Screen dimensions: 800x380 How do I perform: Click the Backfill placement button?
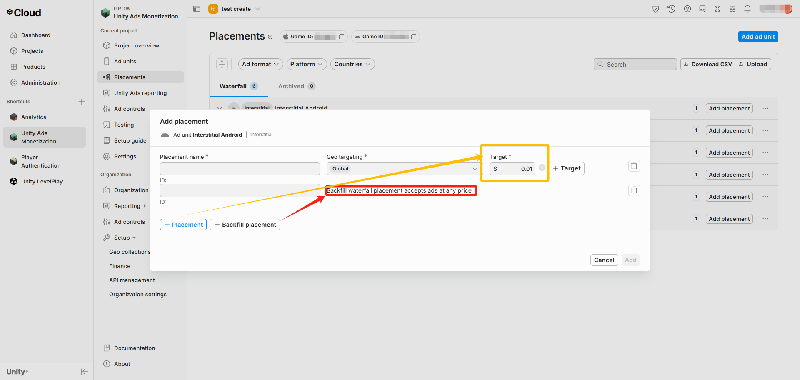coord(245,225)
